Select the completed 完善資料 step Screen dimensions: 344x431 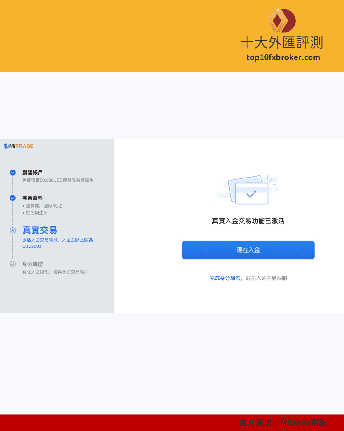tap(32, 198)
